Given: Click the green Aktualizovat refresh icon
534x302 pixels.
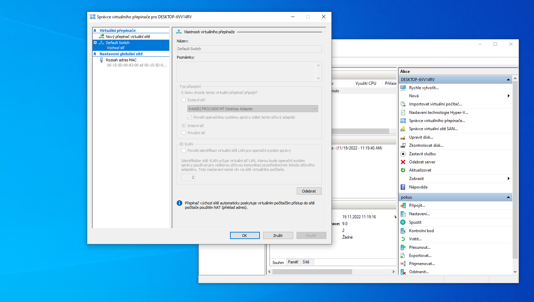Looking at the screenshot, I should [x=403, y=170].
